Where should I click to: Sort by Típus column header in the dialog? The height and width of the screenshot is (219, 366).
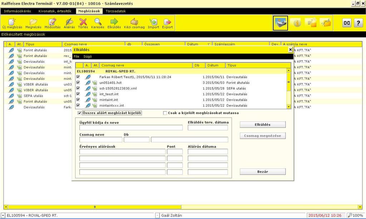[x=258, y=65]
